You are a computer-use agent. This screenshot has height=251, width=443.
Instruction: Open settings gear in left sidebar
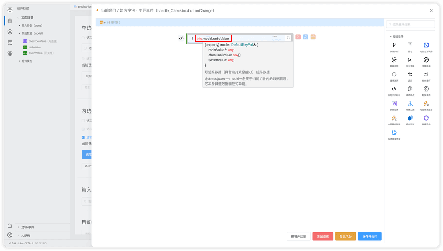pyautogui.click(x=10, y=235)
